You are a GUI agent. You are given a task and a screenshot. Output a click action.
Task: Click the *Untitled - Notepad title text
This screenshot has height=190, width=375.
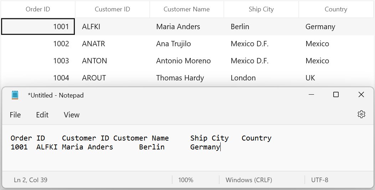click(56, 95)
